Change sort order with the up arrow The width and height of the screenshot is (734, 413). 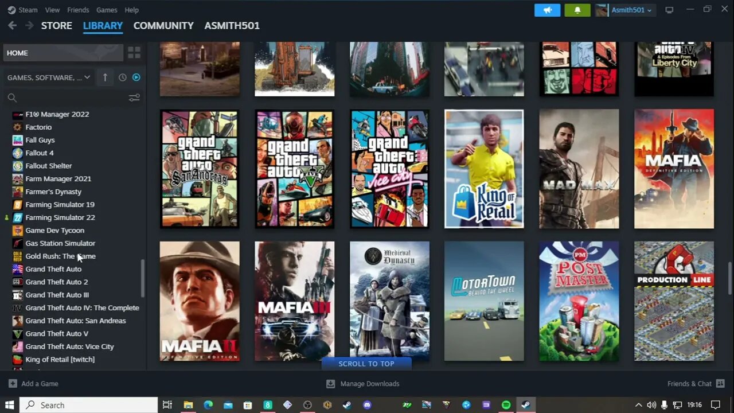105,77
